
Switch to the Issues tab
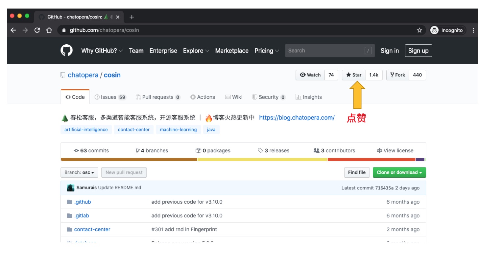tap(110, 97)
